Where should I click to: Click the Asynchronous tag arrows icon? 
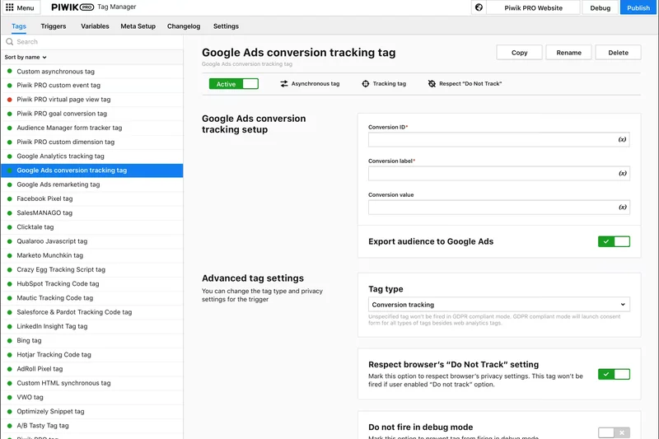(x=284, y=83)
